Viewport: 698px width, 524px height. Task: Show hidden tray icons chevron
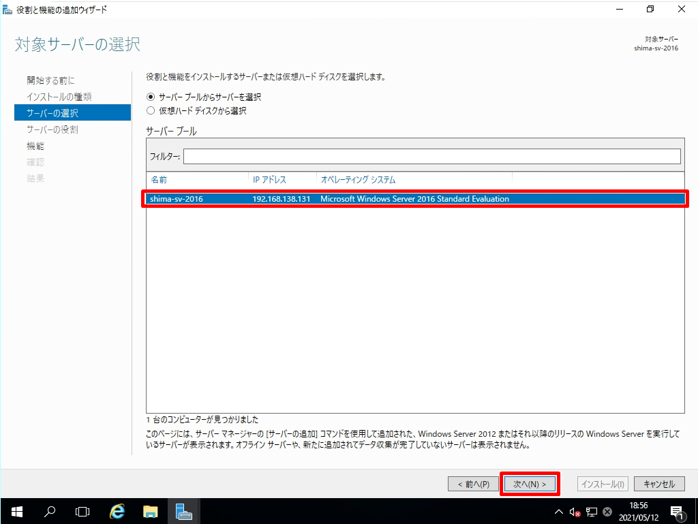click(x=559, y=512)
